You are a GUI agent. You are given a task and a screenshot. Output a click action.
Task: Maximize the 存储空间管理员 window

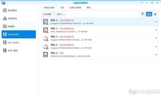coord(152,3)
